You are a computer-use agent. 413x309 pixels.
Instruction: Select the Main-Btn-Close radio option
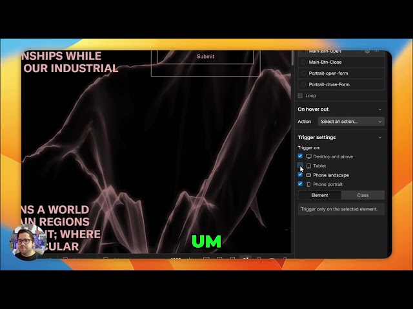[x=303, y=62]
